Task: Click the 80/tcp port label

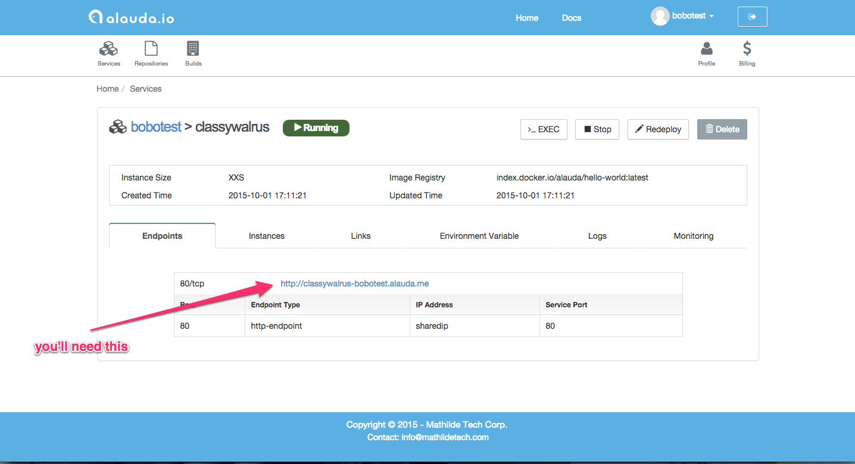Action: (192, 284)
